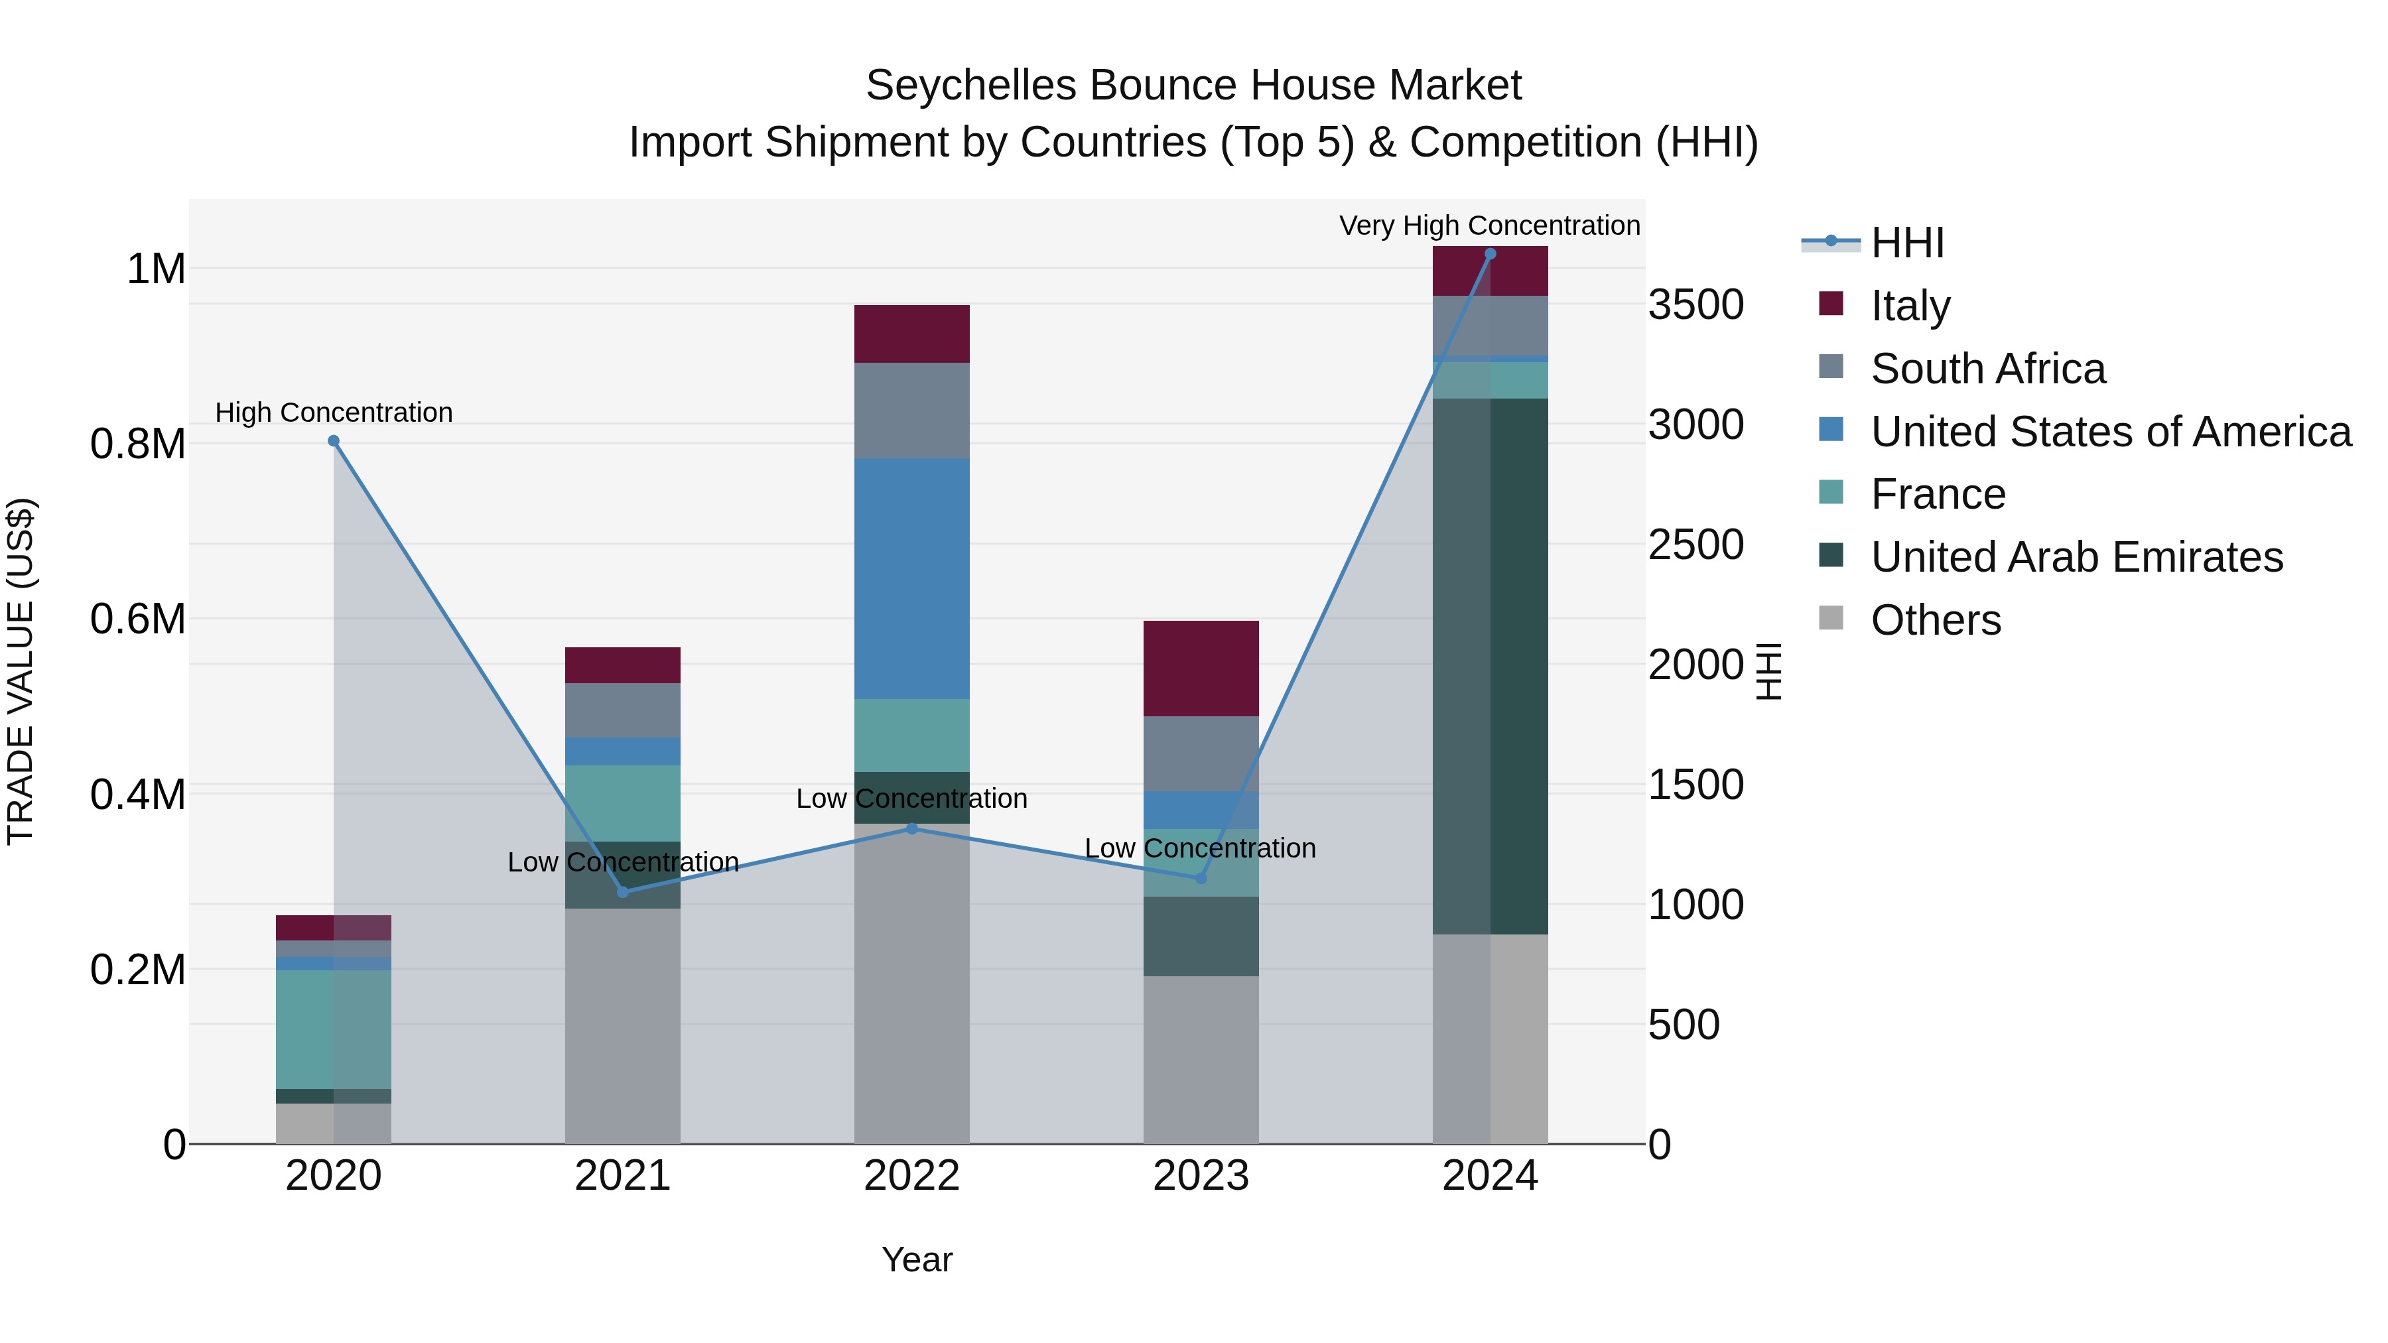Click the 2020 France bar segment
The height and width of the screenshot is (1343, 2388).
[x=334, y=1030]
